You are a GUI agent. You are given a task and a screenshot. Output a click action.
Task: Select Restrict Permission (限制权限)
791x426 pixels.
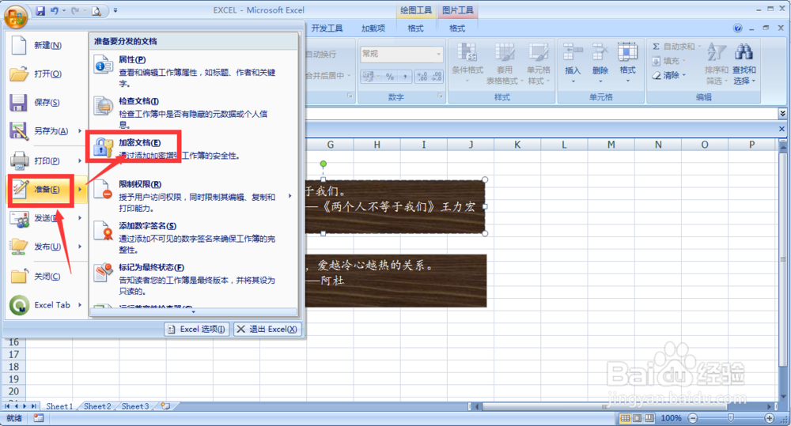click(x=193, y=195)
